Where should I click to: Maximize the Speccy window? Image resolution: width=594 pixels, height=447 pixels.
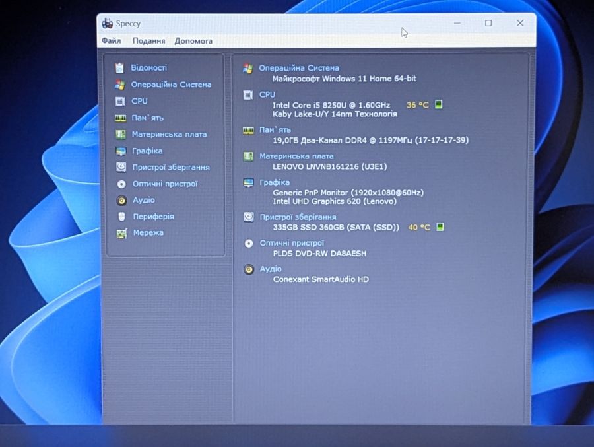point(488,24)
